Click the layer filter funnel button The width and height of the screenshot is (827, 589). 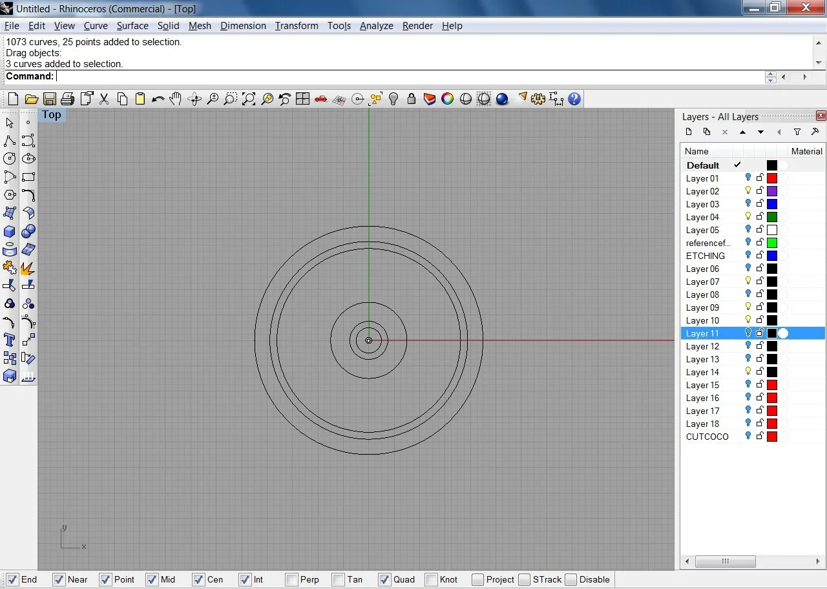(797, 132)
